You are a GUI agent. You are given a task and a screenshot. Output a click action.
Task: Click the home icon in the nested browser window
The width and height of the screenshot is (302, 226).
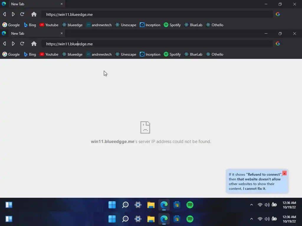click(x=34, y=44)
